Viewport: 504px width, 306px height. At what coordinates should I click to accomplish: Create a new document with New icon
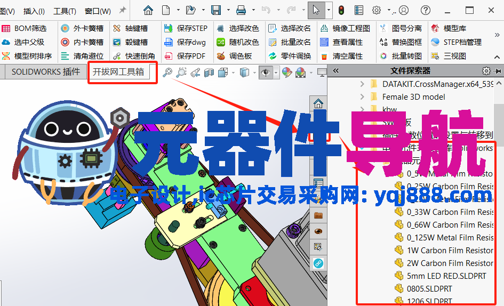click(x=166, y=10)
